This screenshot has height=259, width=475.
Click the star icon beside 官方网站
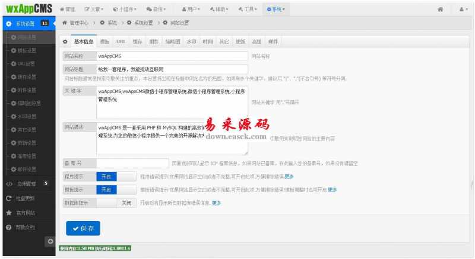9,213
